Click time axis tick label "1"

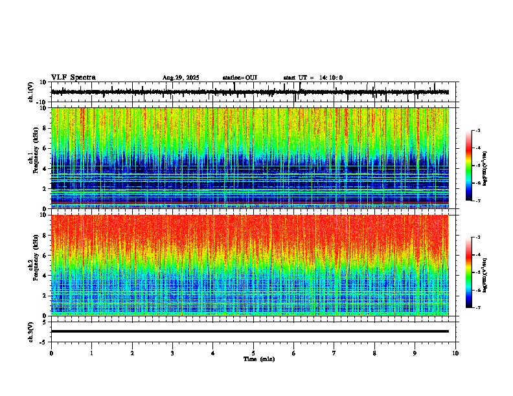pyautogui.click(x=91, y=353)
